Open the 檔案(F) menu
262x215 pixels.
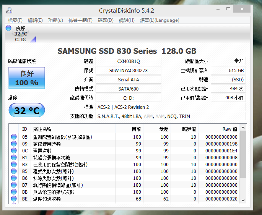point(15,20)
